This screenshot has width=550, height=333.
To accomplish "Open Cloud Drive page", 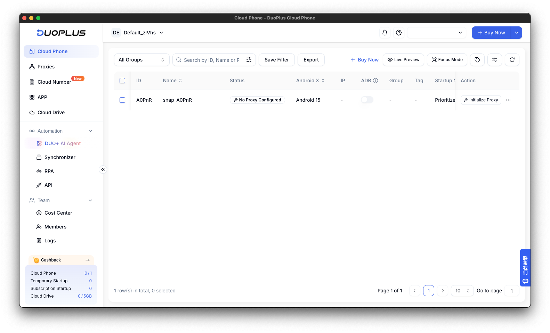I will click(x=61, y=113).
